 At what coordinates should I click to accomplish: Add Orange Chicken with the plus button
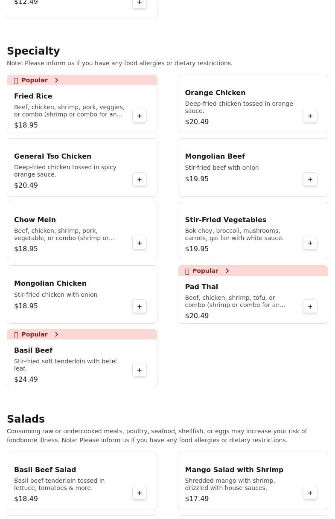[x=310, y=116]
